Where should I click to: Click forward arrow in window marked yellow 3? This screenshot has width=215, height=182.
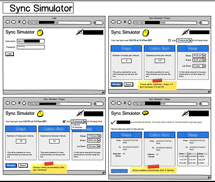[13, 103]
